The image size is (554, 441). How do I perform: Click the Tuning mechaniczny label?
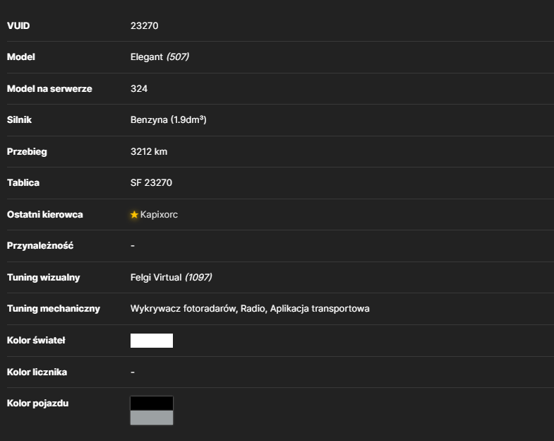(54, 309)
